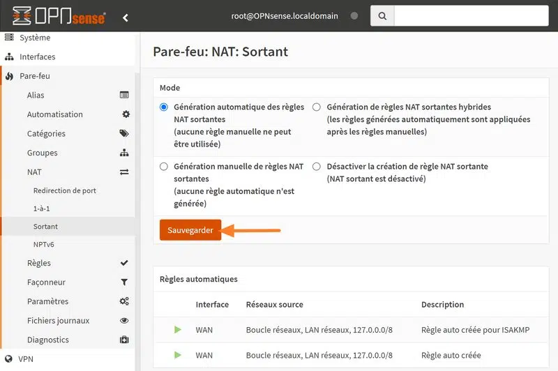
Task: Click the Alias list icon
Action: point(124,95)
